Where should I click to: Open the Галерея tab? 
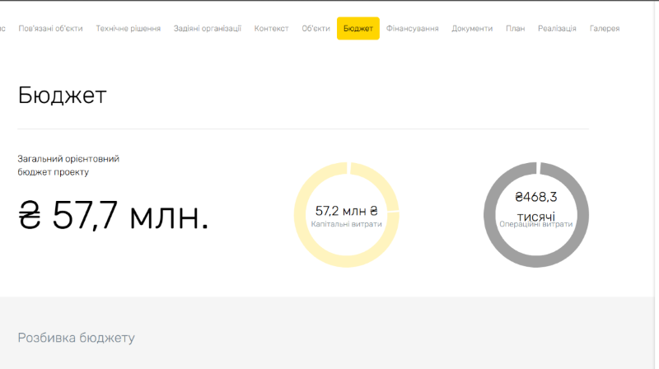point(605,28)
